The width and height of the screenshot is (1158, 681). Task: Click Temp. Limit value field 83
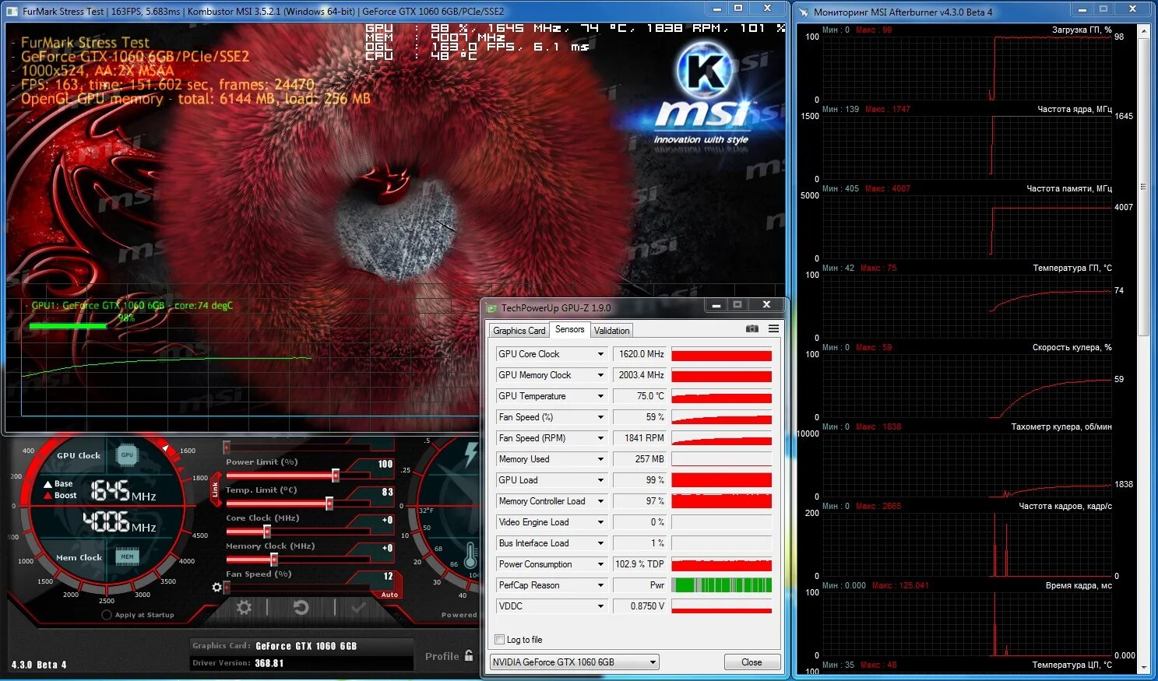coord(387,492)
